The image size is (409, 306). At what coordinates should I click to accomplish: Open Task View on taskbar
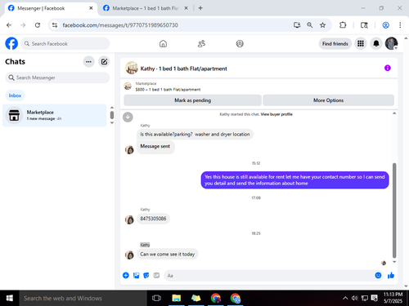[156, 299]
